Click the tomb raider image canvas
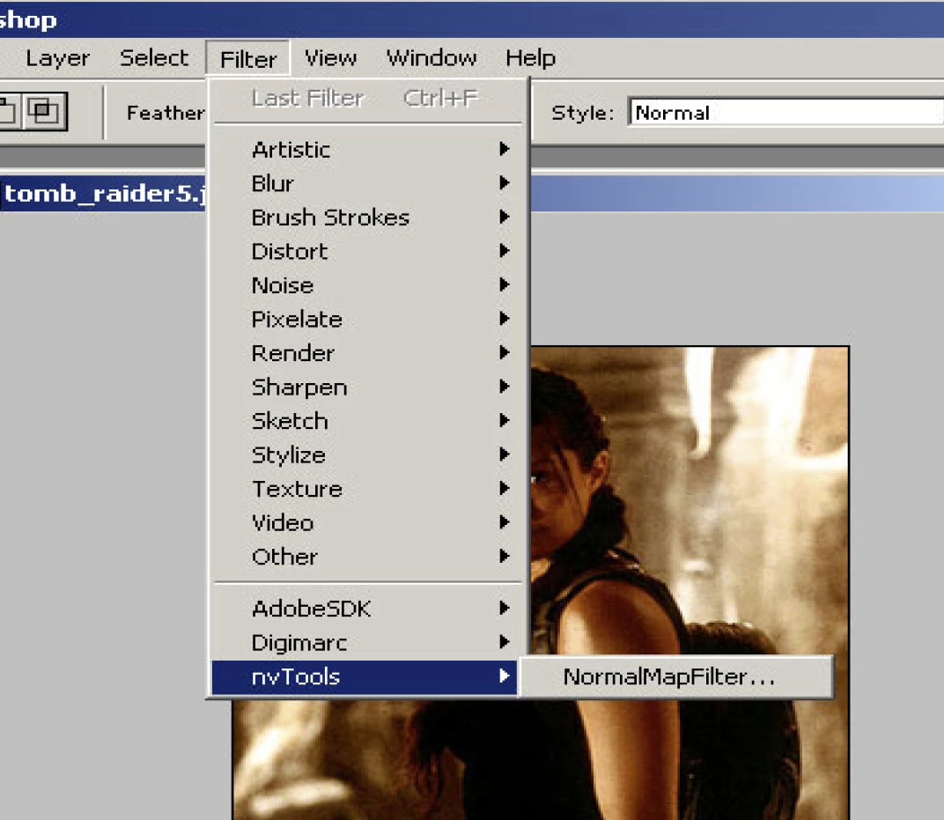The height and width of the screenshot is (820, 944). coord(690,499)
